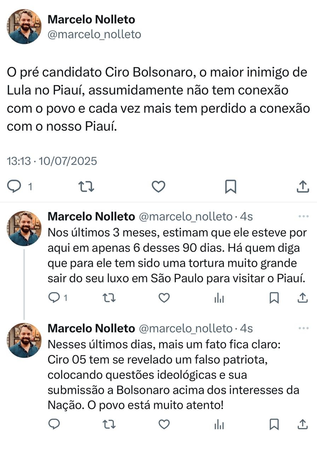Open Marcelo Nolleto's profile name
The height and width of the screenshot is (453, 317).
click(x=92, y=19)
